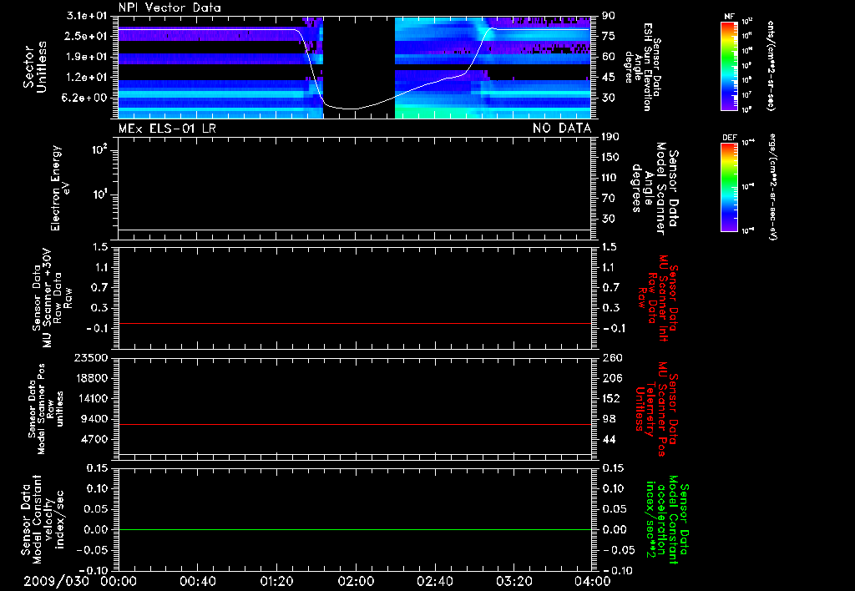This screenshot has height=591, width=855.
Task: Click the 1.9e+01 sector tick label
Action: (86, 57)
